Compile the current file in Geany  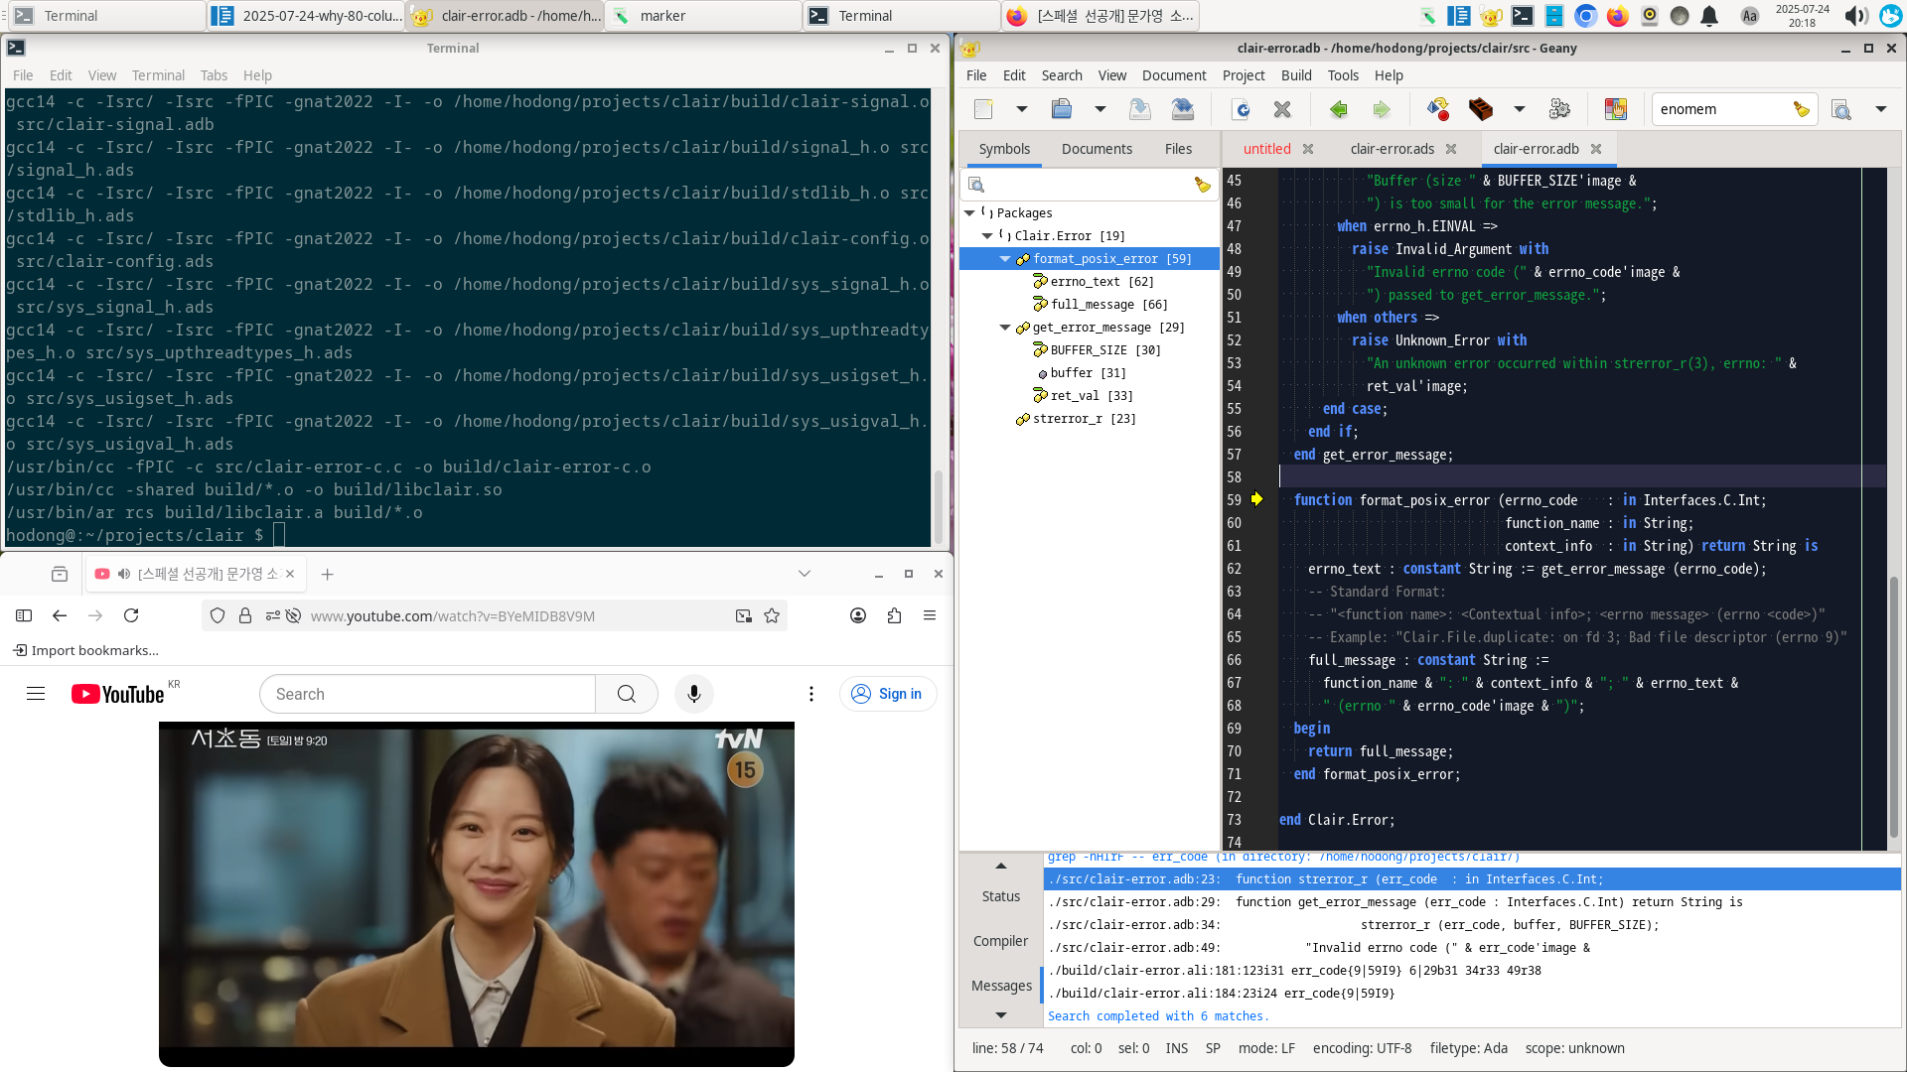pyautogui.click(x=1438, y=109)
